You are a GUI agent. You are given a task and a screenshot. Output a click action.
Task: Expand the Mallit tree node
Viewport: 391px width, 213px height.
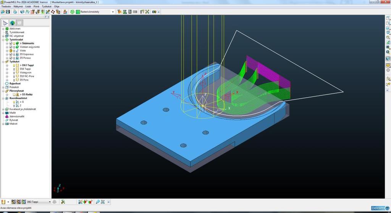3,113
